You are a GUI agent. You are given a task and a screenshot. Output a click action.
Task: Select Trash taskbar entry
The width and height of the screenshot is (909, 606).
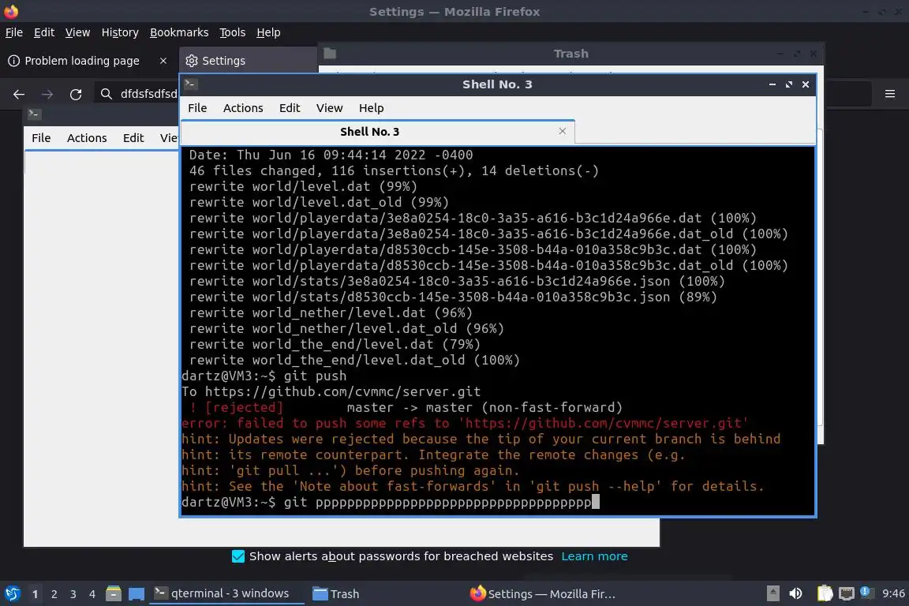click(x=336, y=594)
